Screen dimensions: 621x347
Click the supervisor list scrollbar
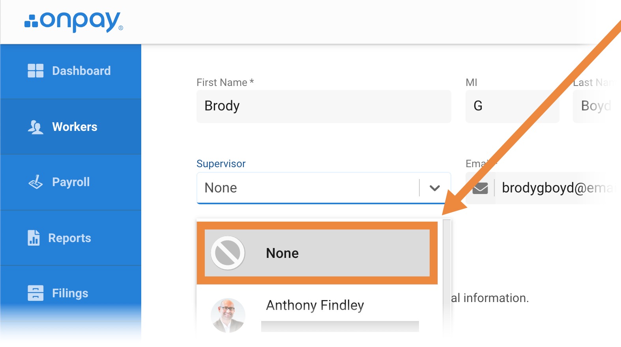coord(447,276)
